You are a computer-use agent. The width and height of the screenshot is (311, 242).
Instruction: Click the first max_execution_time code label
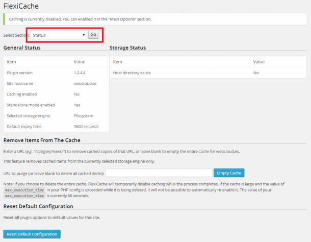pyautogui.click(x=24, y=189)
